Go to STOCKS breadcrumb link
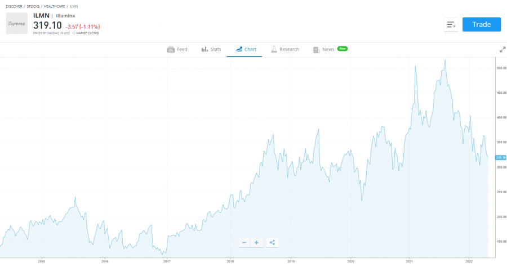This screenshot has height=264, width=507. pyautogui.click(x=33, y=6)
